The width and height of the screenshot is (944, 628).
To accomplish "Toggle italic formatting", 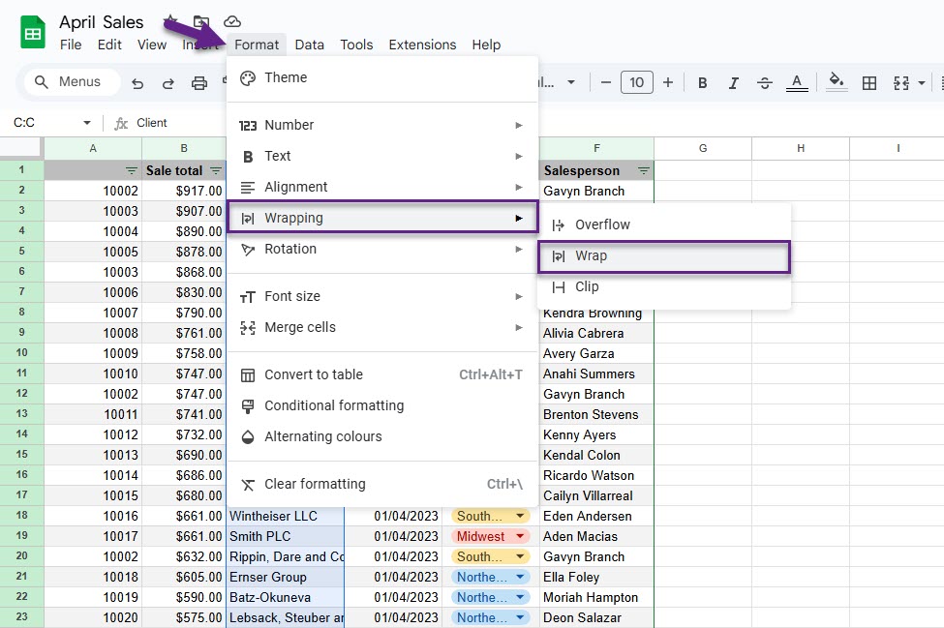I will pos(733,83).
